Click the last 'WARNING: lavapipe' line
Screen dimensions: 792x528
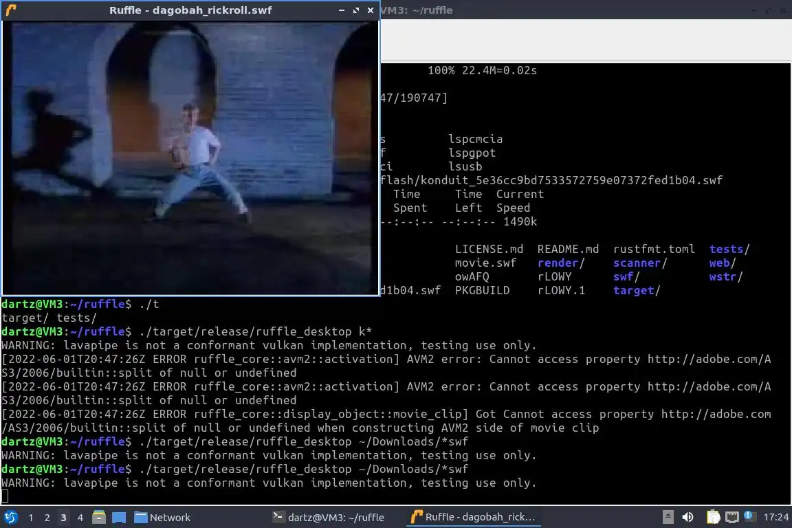pyautogui.click(x=269, y=483)
